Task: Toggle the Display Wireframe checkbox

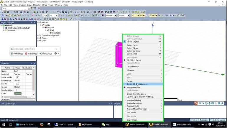Action: tap(18, 90)
